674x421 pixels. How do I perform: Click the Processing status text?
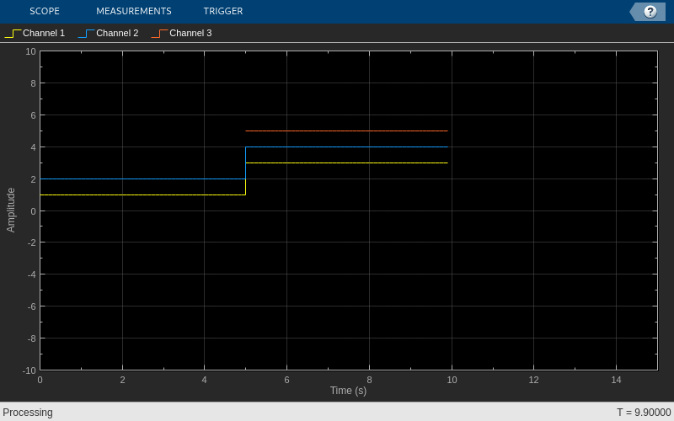(28, 413)
